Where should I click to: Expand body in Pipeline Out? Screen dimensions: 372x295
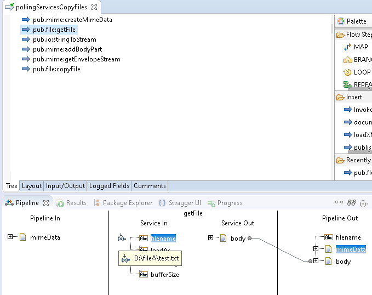(x=316, y=261)
